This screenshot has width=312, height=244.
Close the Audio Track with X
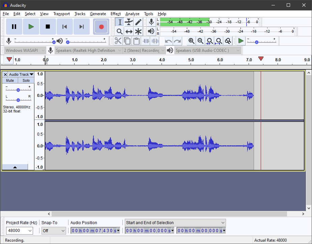pos(5,74)
